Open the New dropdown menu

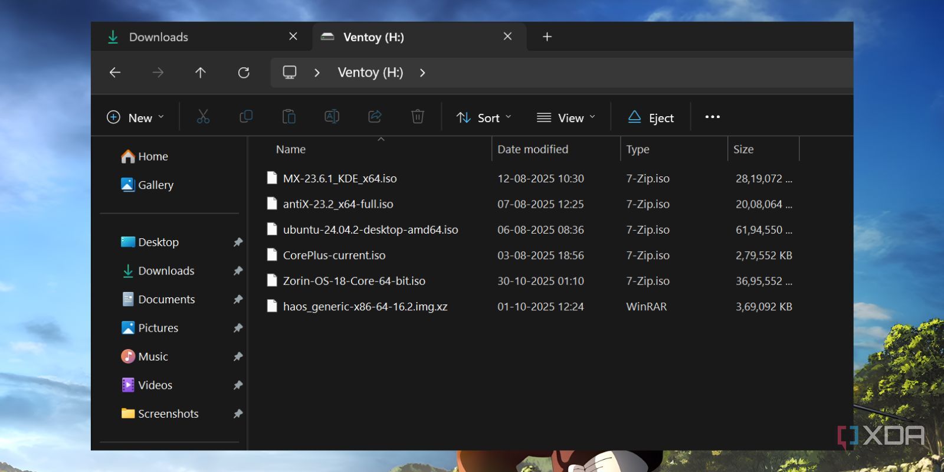click(x=135, y=117)
